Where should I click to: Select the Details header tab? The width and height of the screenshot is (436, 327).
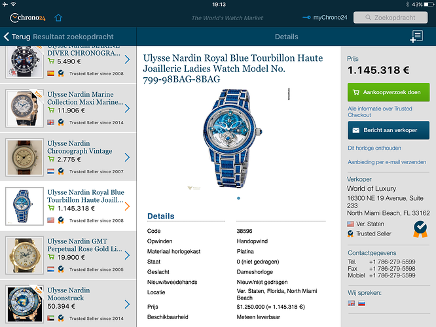pyautogui.click(x=286, y=37)
